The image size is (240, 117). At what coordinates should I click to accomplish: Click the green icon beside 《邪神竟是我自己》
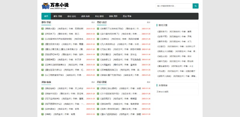[98, 70]
